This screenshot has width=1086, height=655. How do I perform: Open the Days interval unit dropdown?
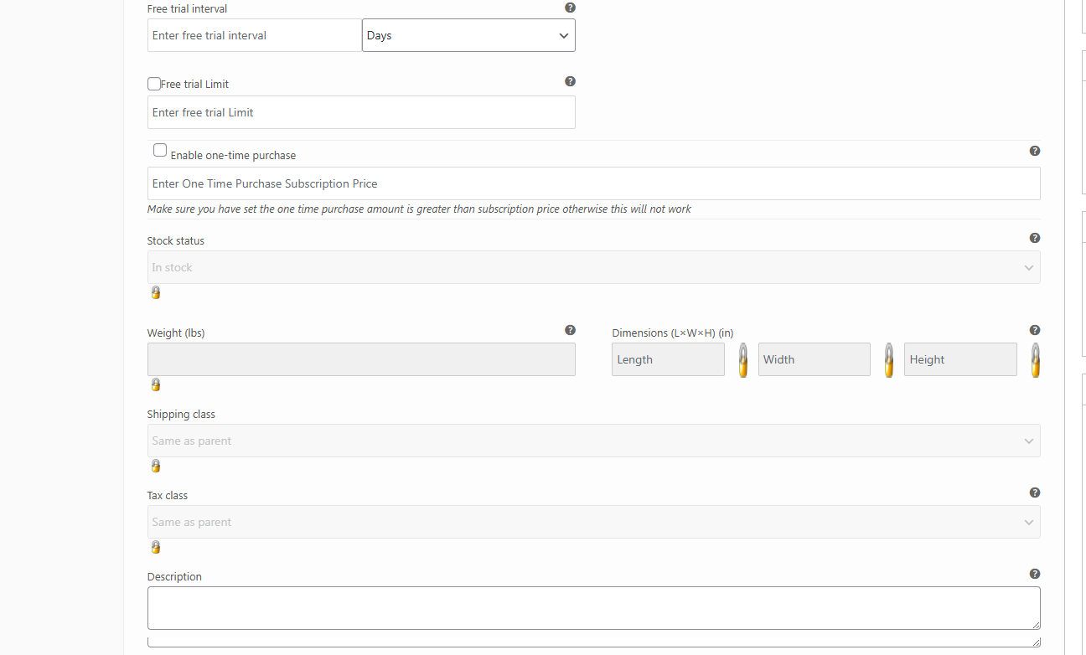pos(468,35)
